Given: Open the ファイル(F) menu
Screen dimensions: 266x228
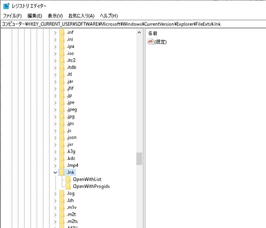Looking at the screenshot, I should 12,16.
